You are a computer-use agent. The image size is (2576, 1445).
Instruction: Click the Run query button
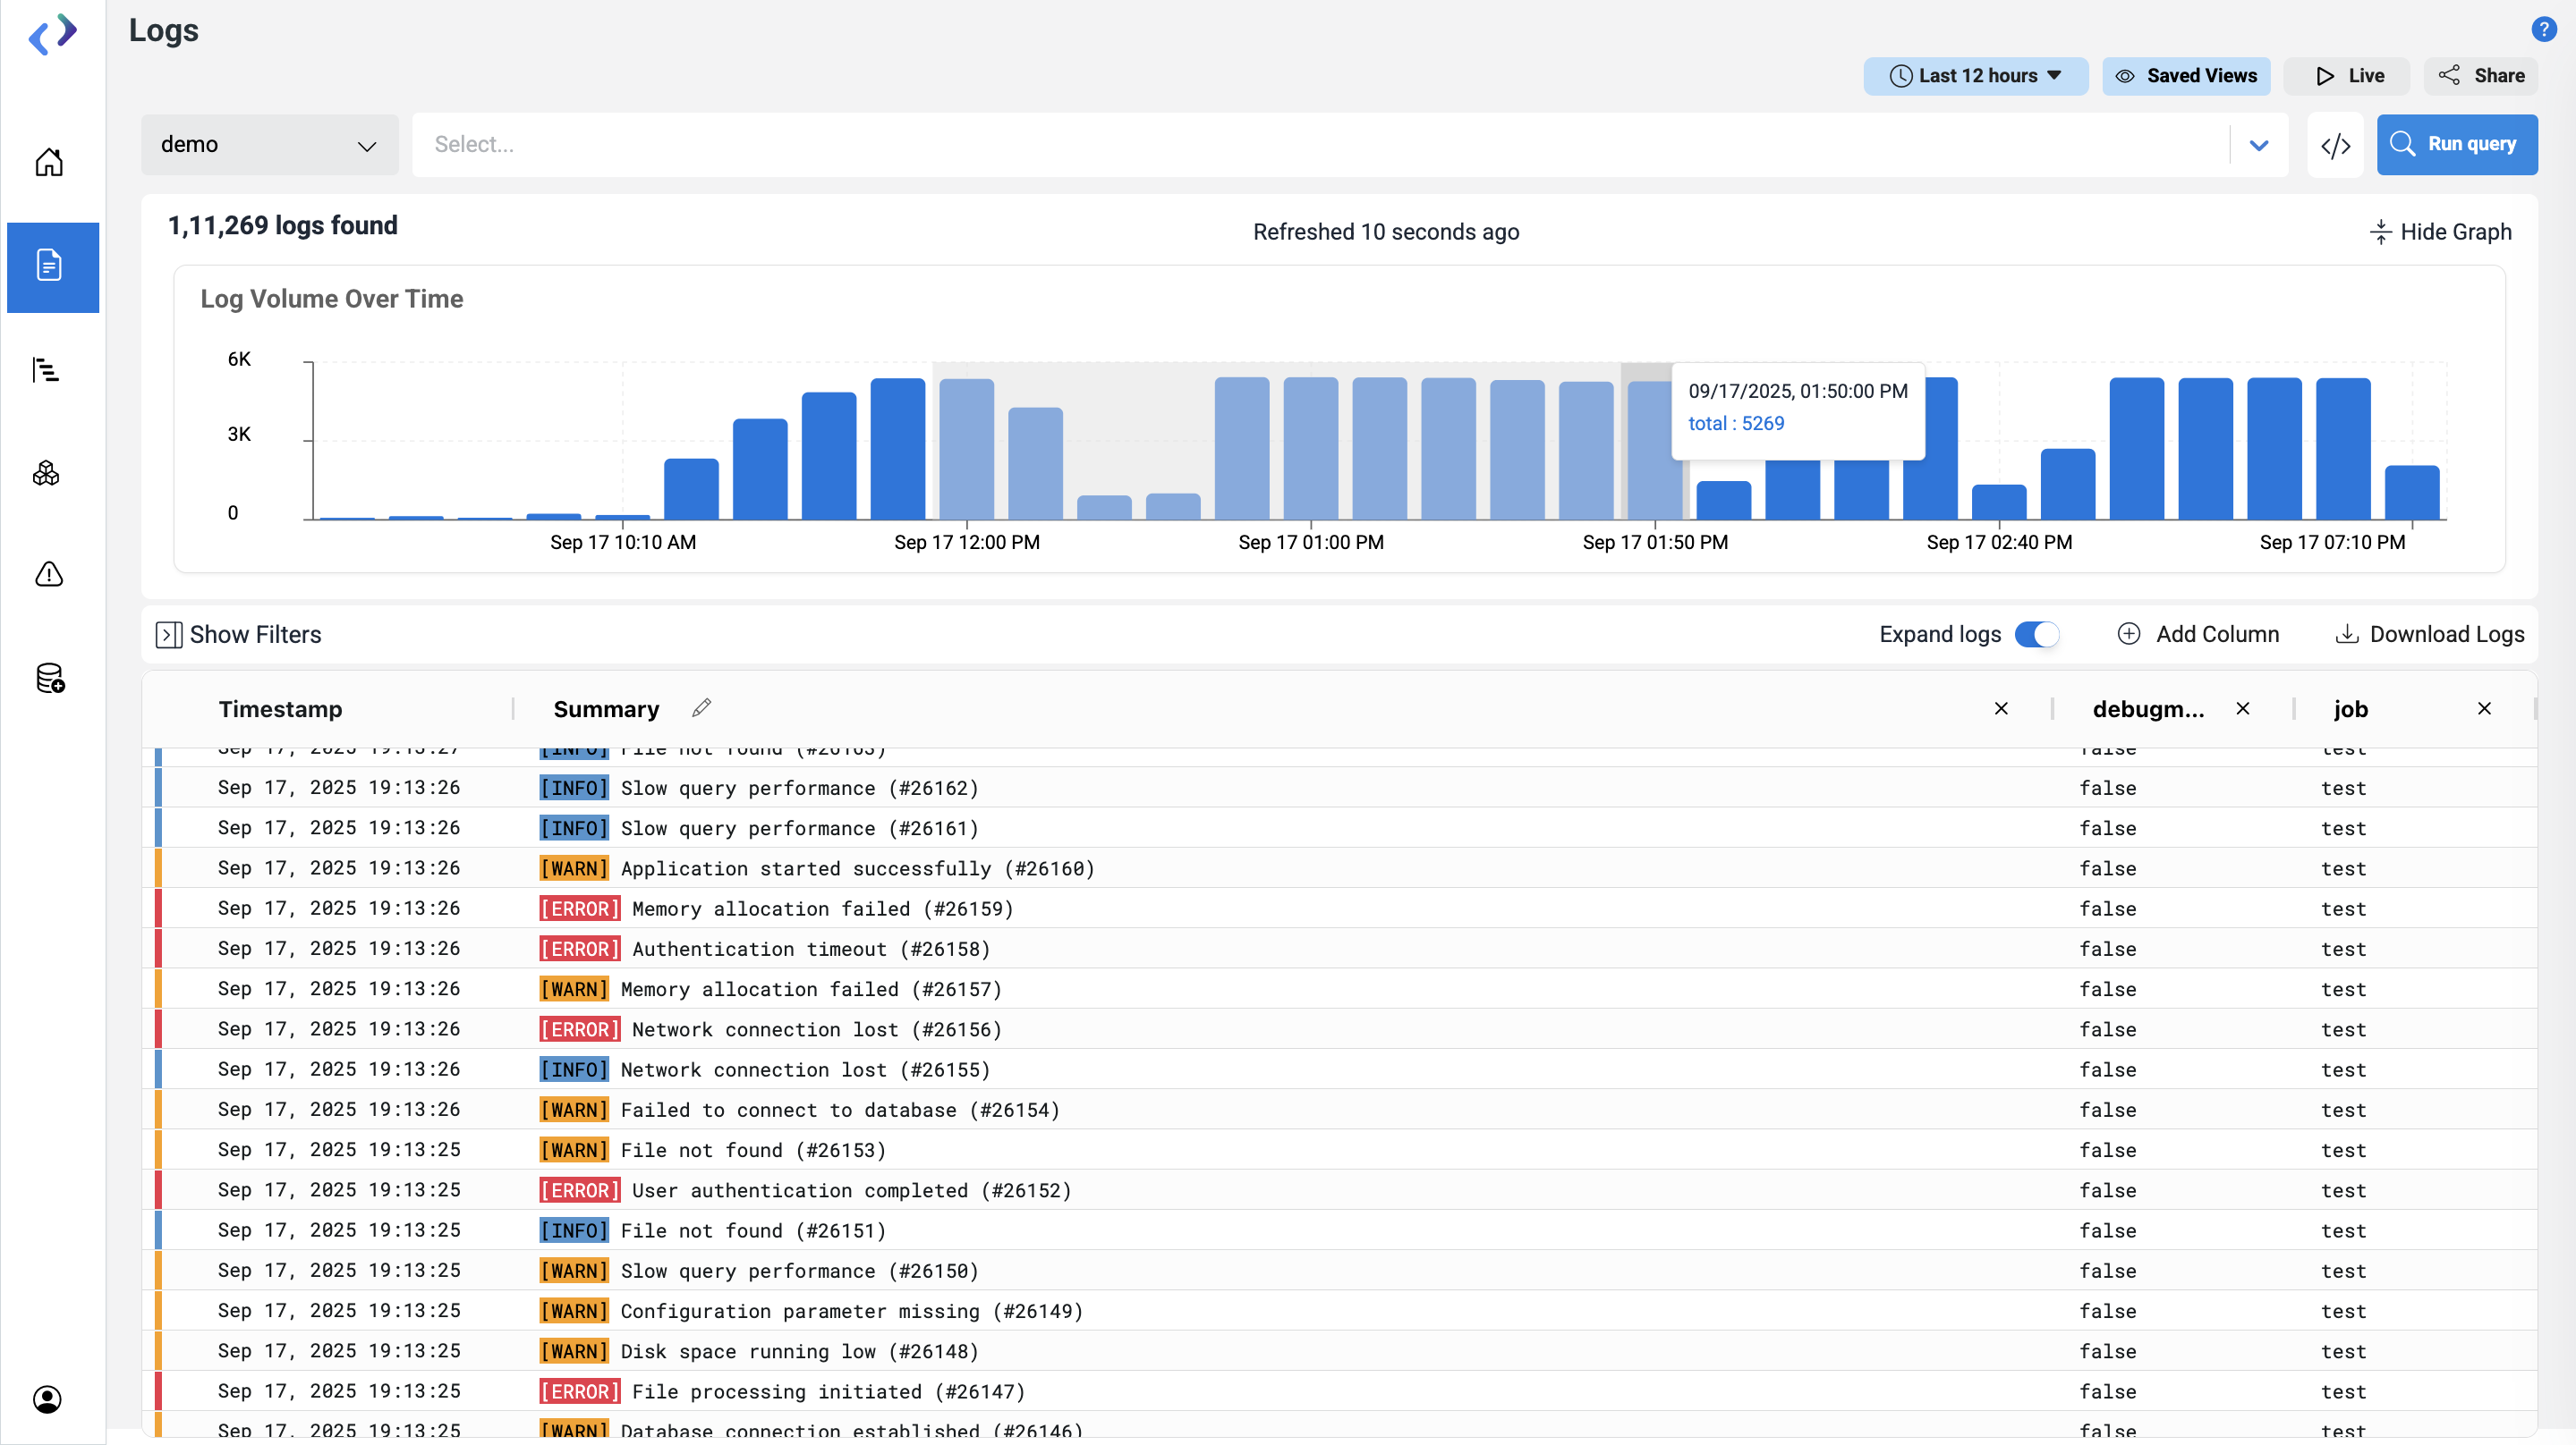(x=2456, y=145)
